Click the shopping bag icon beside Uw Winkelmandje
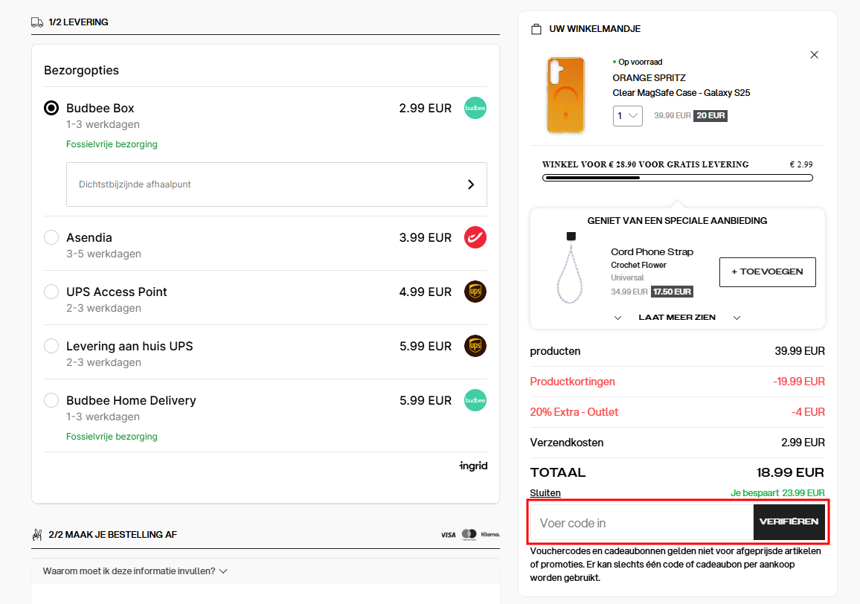The image size is (860, 604). (x=536, y=29)
